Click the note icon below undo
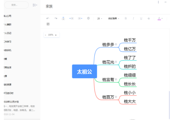170x120 pixels. click(x=48, y=24)
